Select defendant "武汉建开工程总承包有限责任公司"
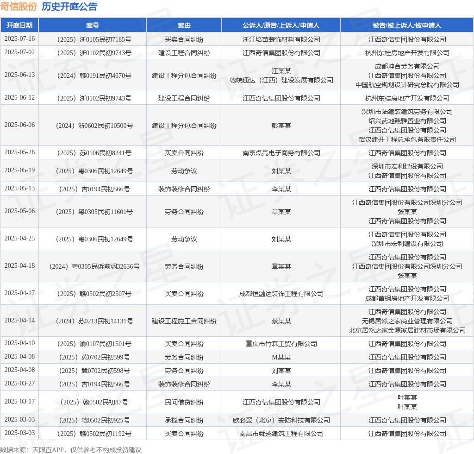 [407, 139]
